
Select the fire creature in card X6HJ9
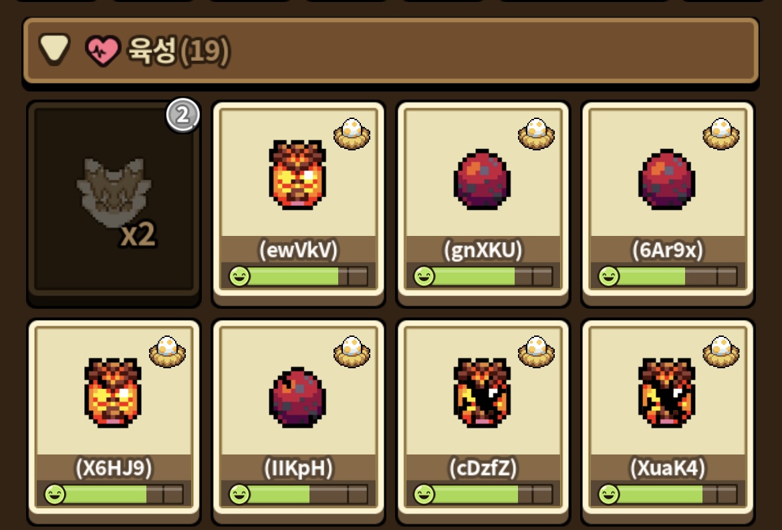(113, 393)
